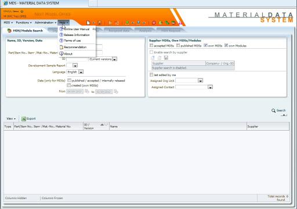Click the from date input field
The image size is (297, 209).
coord(75,92)
